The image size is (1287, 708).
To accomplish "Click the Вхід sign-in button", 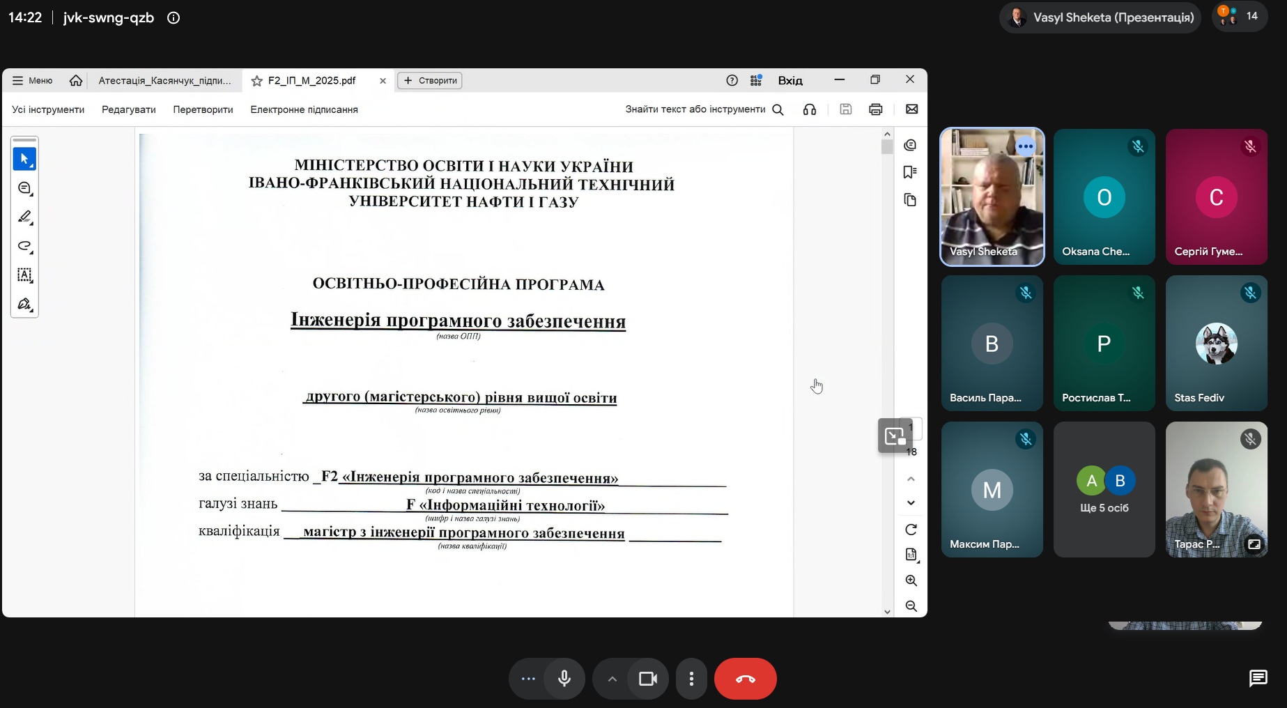I will point(790,81).
